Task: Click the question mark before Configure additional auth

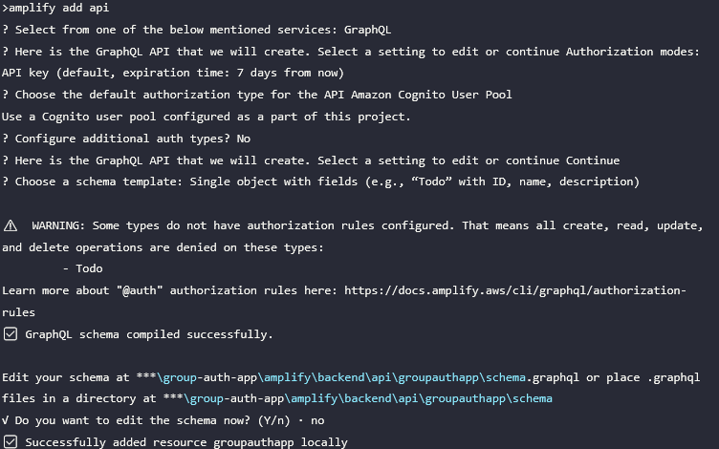Action: click(x=5, y=139)
